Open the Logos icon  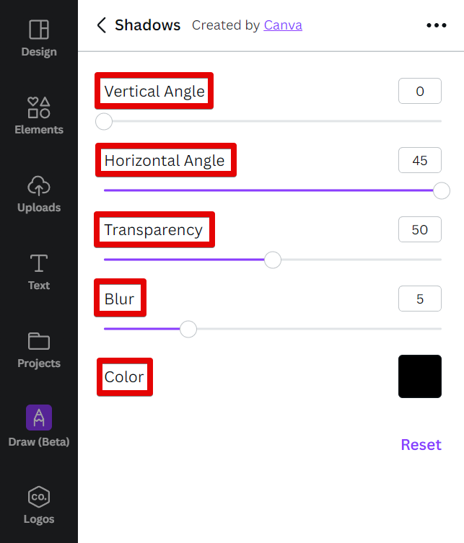pyautogui.click(x=39, y=496)
